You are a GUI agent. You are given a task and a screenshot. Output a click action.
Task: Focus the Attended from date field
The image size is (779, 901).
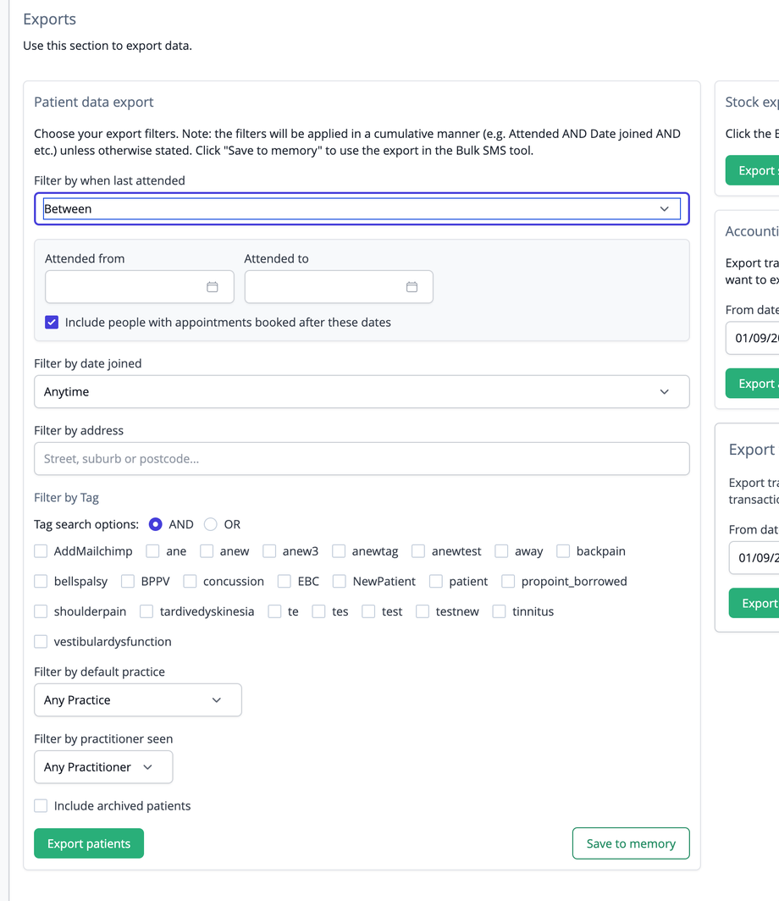tap(140, 287)
